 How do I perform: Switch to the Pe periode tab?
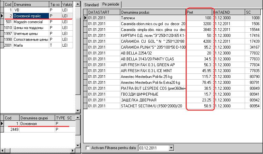[111, 4]
